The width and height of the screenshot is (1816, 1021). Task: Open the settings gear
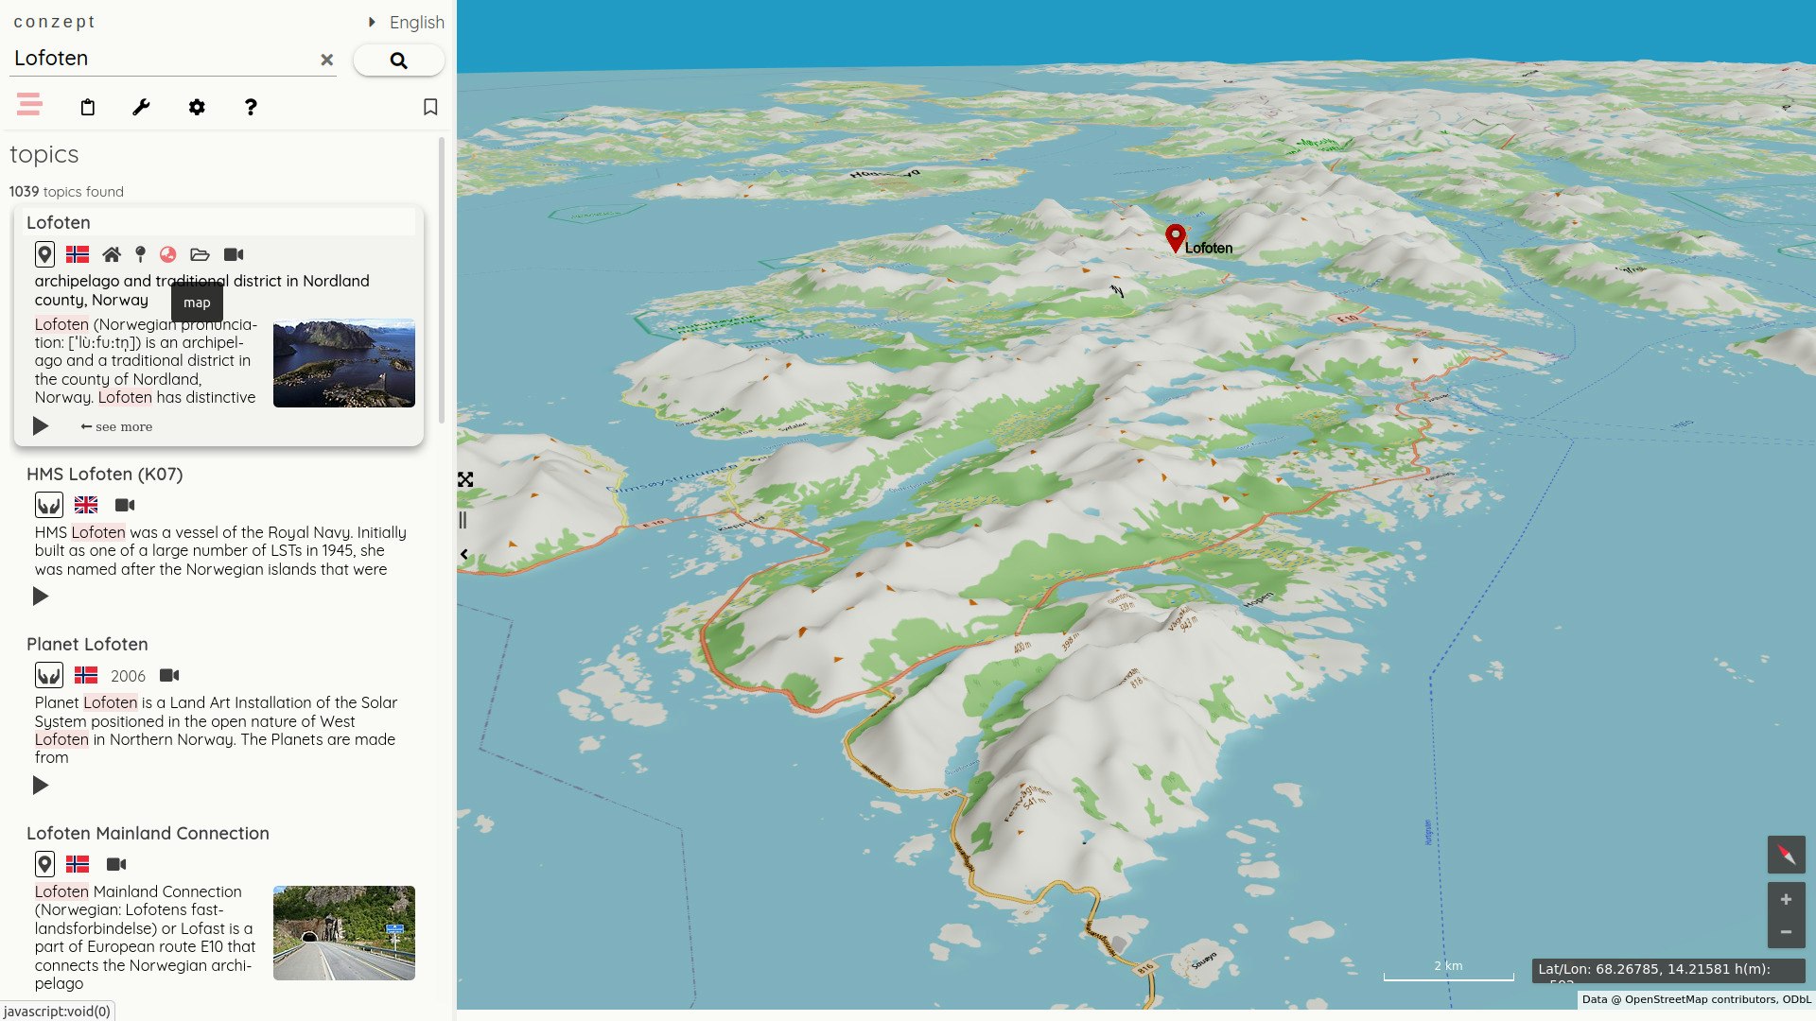click(x=197, y=107)
